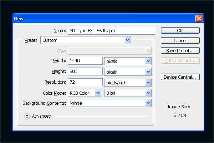Click the Width value field showing 1440

point(86,61)
